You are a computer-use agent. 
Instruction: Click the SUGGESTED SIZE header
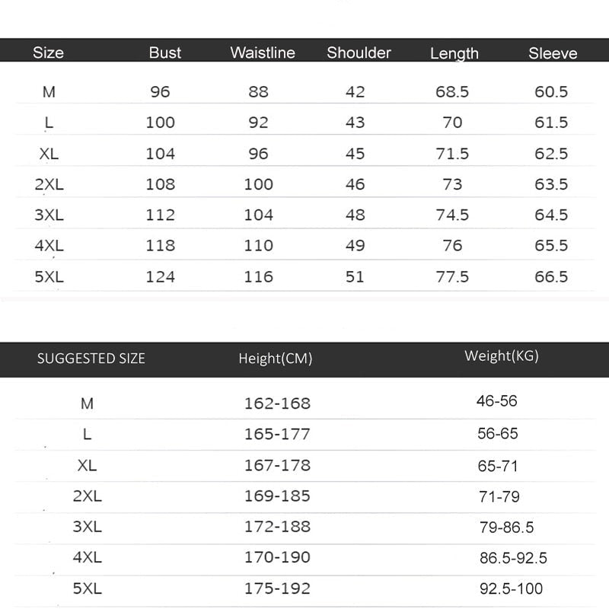point(91,359)
